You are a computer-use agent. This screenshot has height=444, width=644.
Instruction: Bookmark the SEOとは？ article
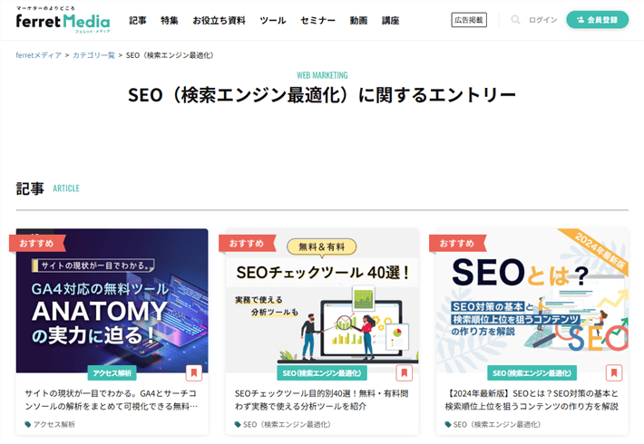pos(614,372)
